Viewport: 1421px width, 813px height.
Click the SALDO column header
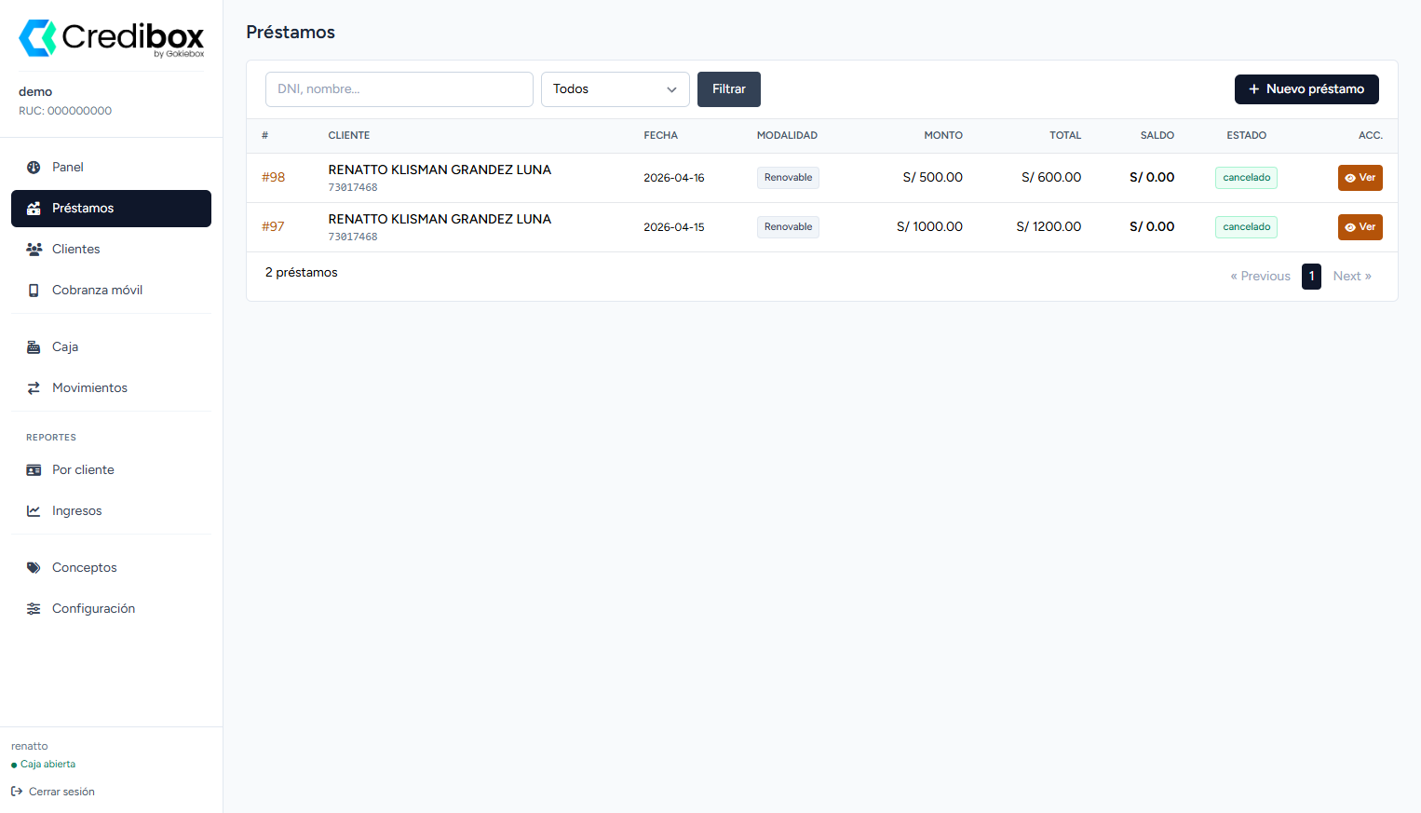pyautogui.click(x=1157, y=136)
